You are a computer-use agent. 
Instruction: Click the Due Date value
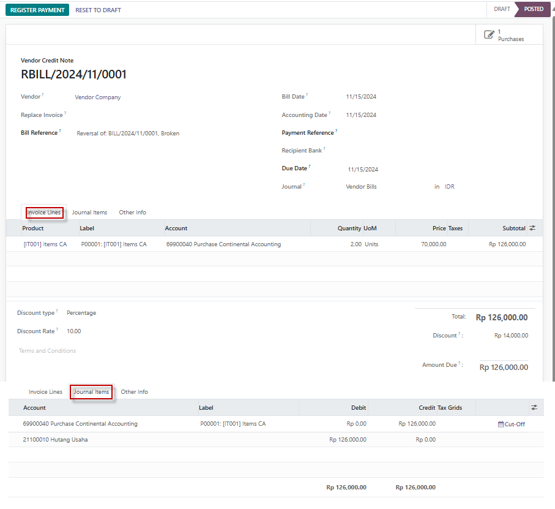click(363, 170)
